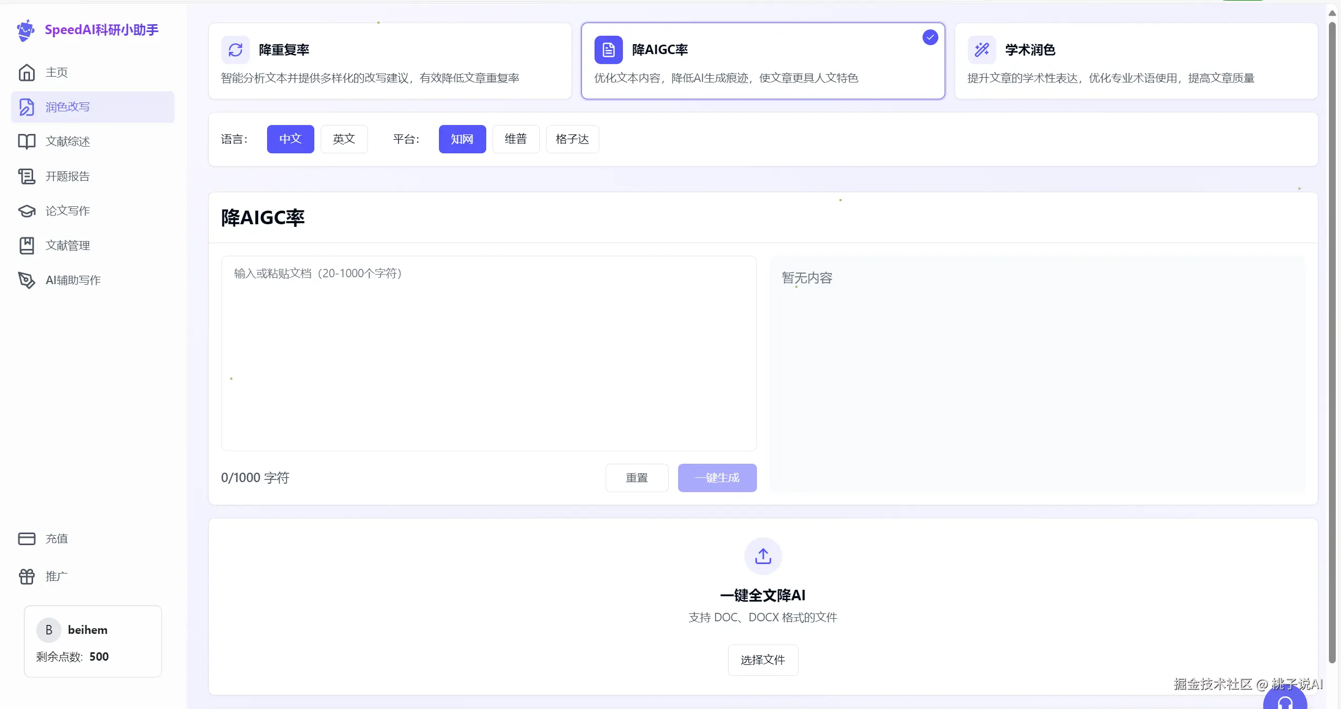Click the upload arrow icon above 一键全文降AI
The height and width of the screenshot is (709, 1341).
click(x=763, y=556)
